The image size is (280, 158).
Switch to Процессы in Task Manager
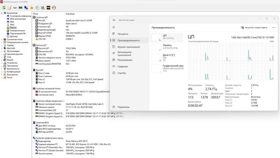click(129, 34)
